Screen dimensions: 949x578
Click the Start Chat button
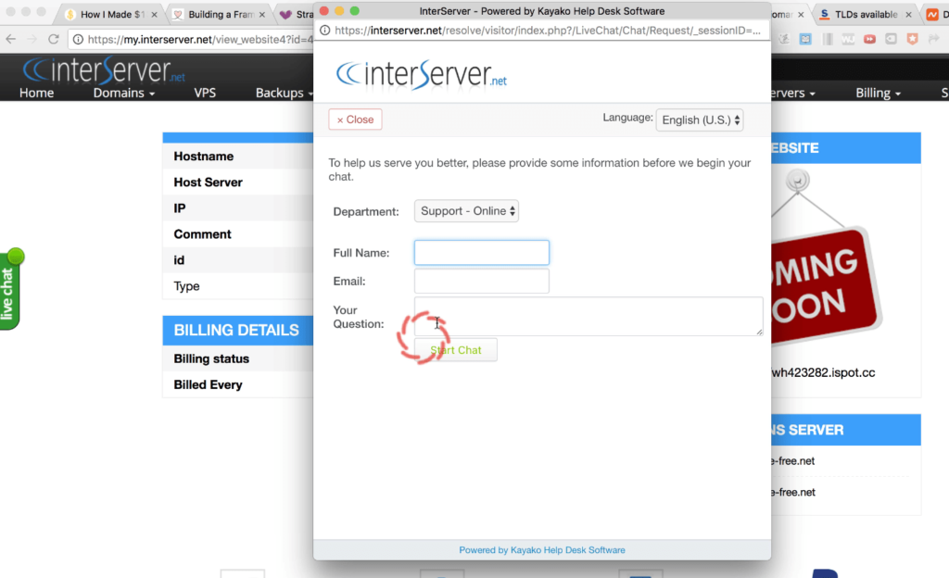(456, 350)
